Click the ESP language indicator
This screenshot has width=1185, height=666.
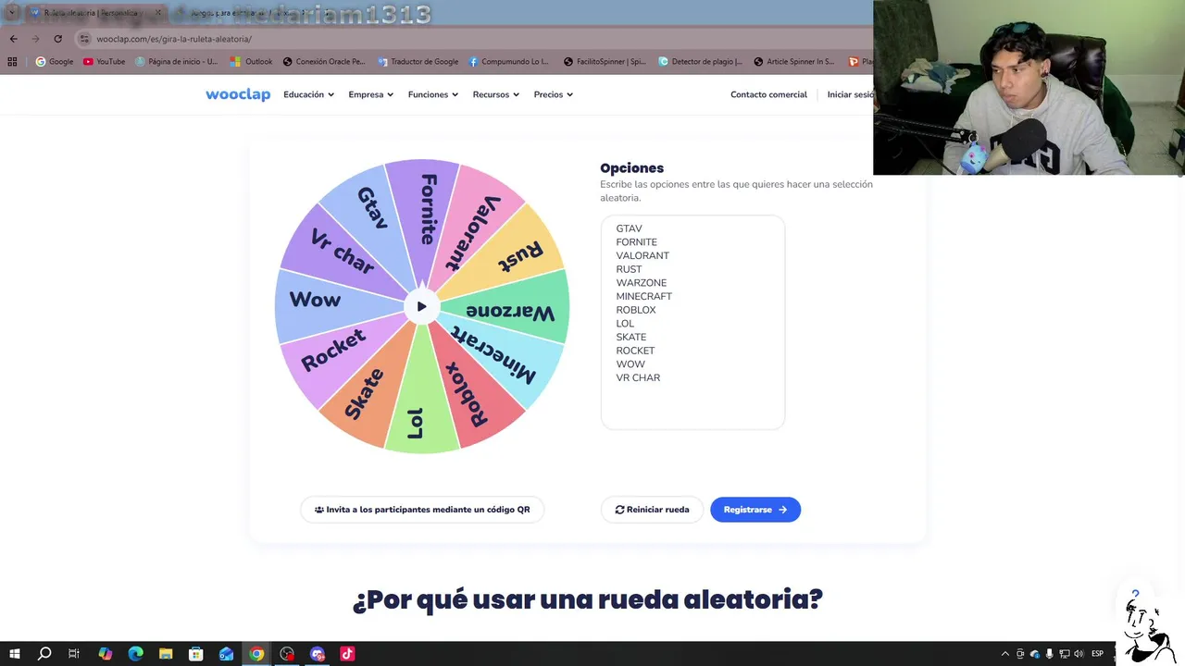coord(1097,654)
